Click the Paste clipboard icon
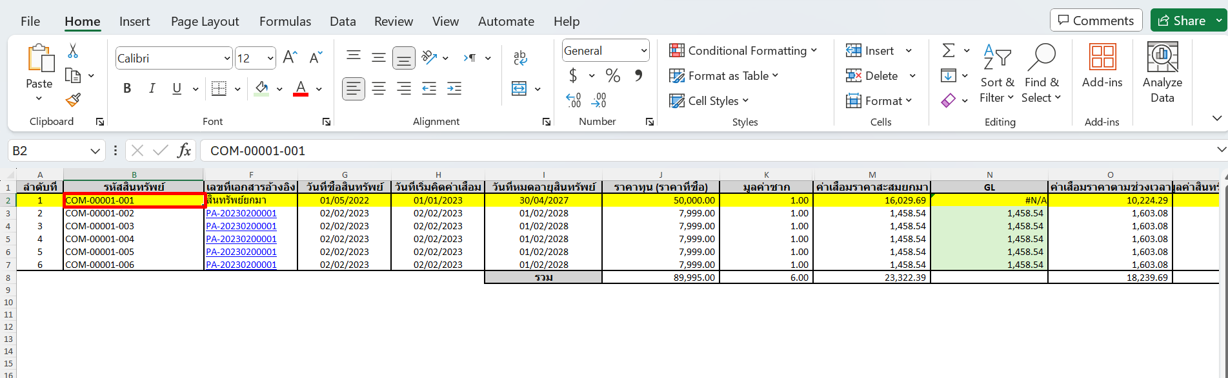 [40, 58]
